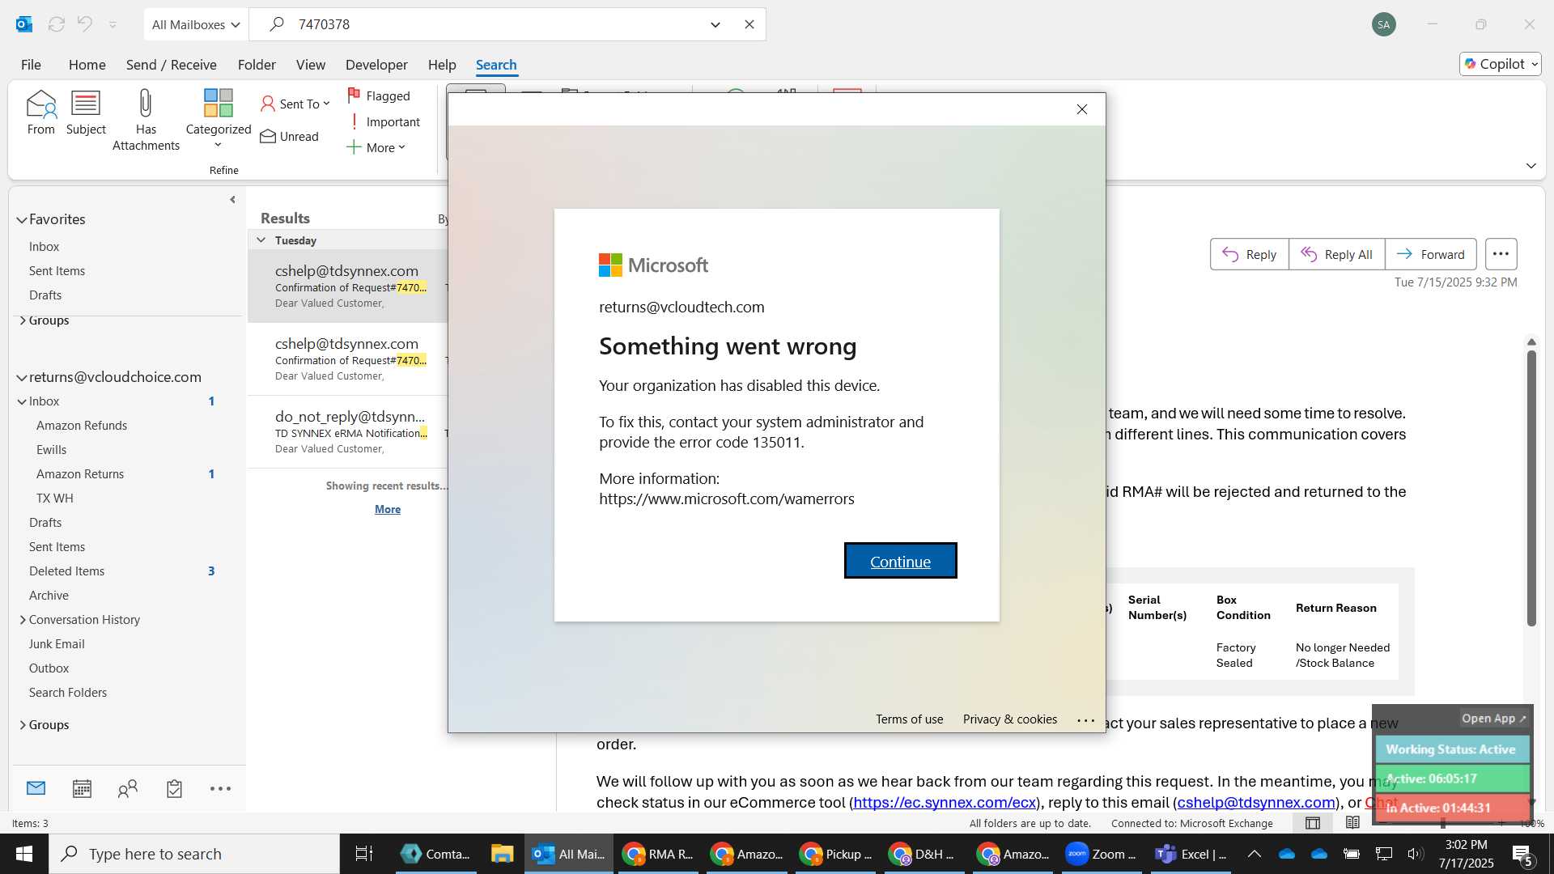Image resolution: width=1554 pixels, height=874 pixels.
Task: Open the File menu
Action: [x=31, y=65]
